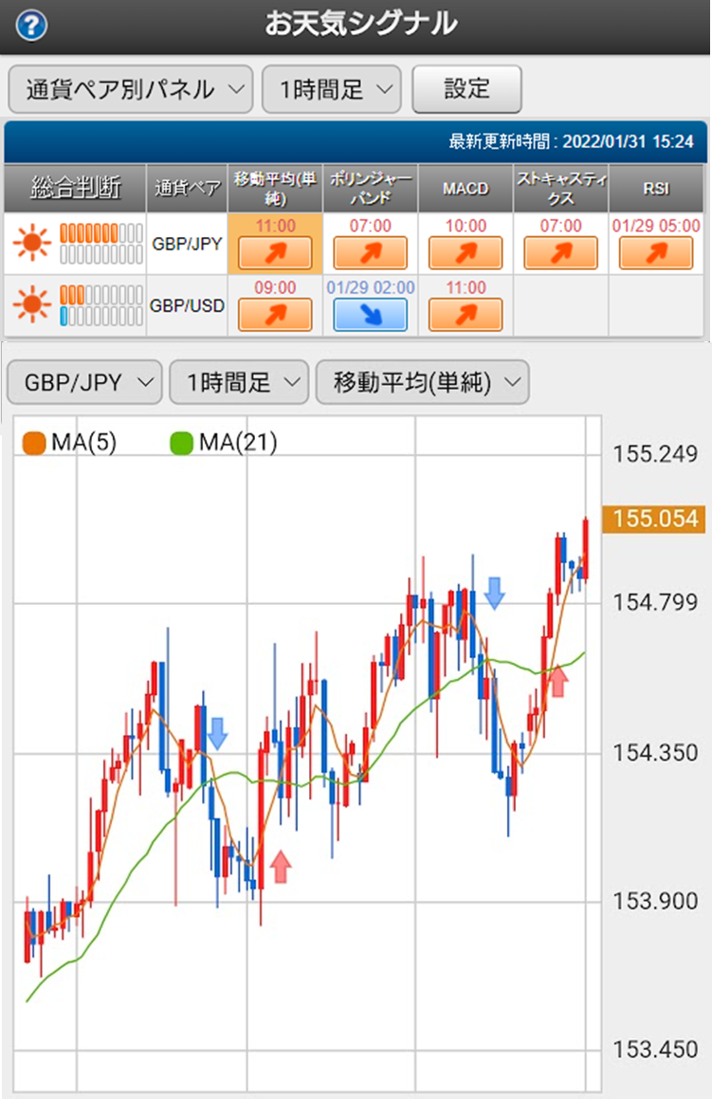
Task: Click the sun icon for GBP/JPY
Action: [31, 243]
